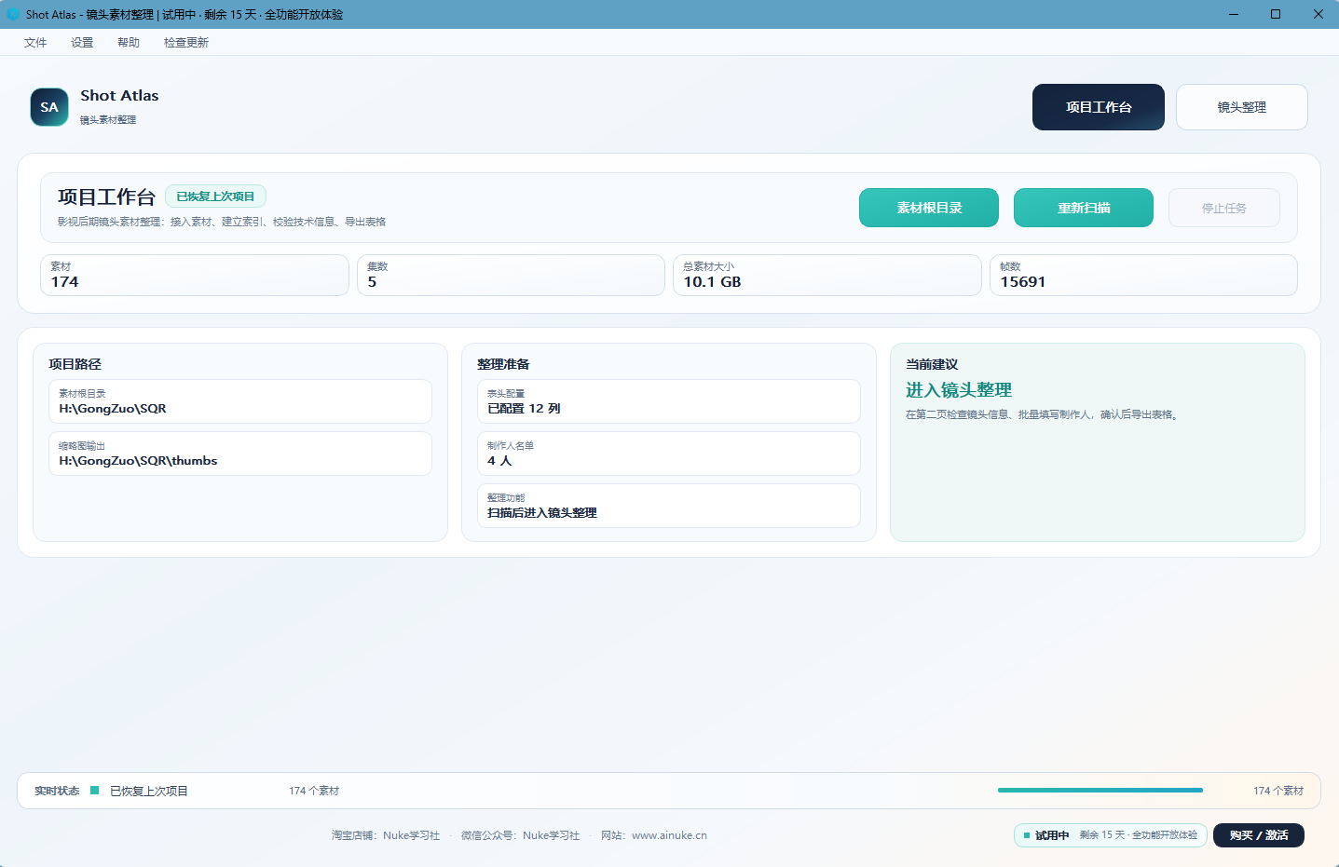The height and width of the screenshot is (867, 1339).
Task: Click the 素材根目录 button
Action: [x=929, y=208]
